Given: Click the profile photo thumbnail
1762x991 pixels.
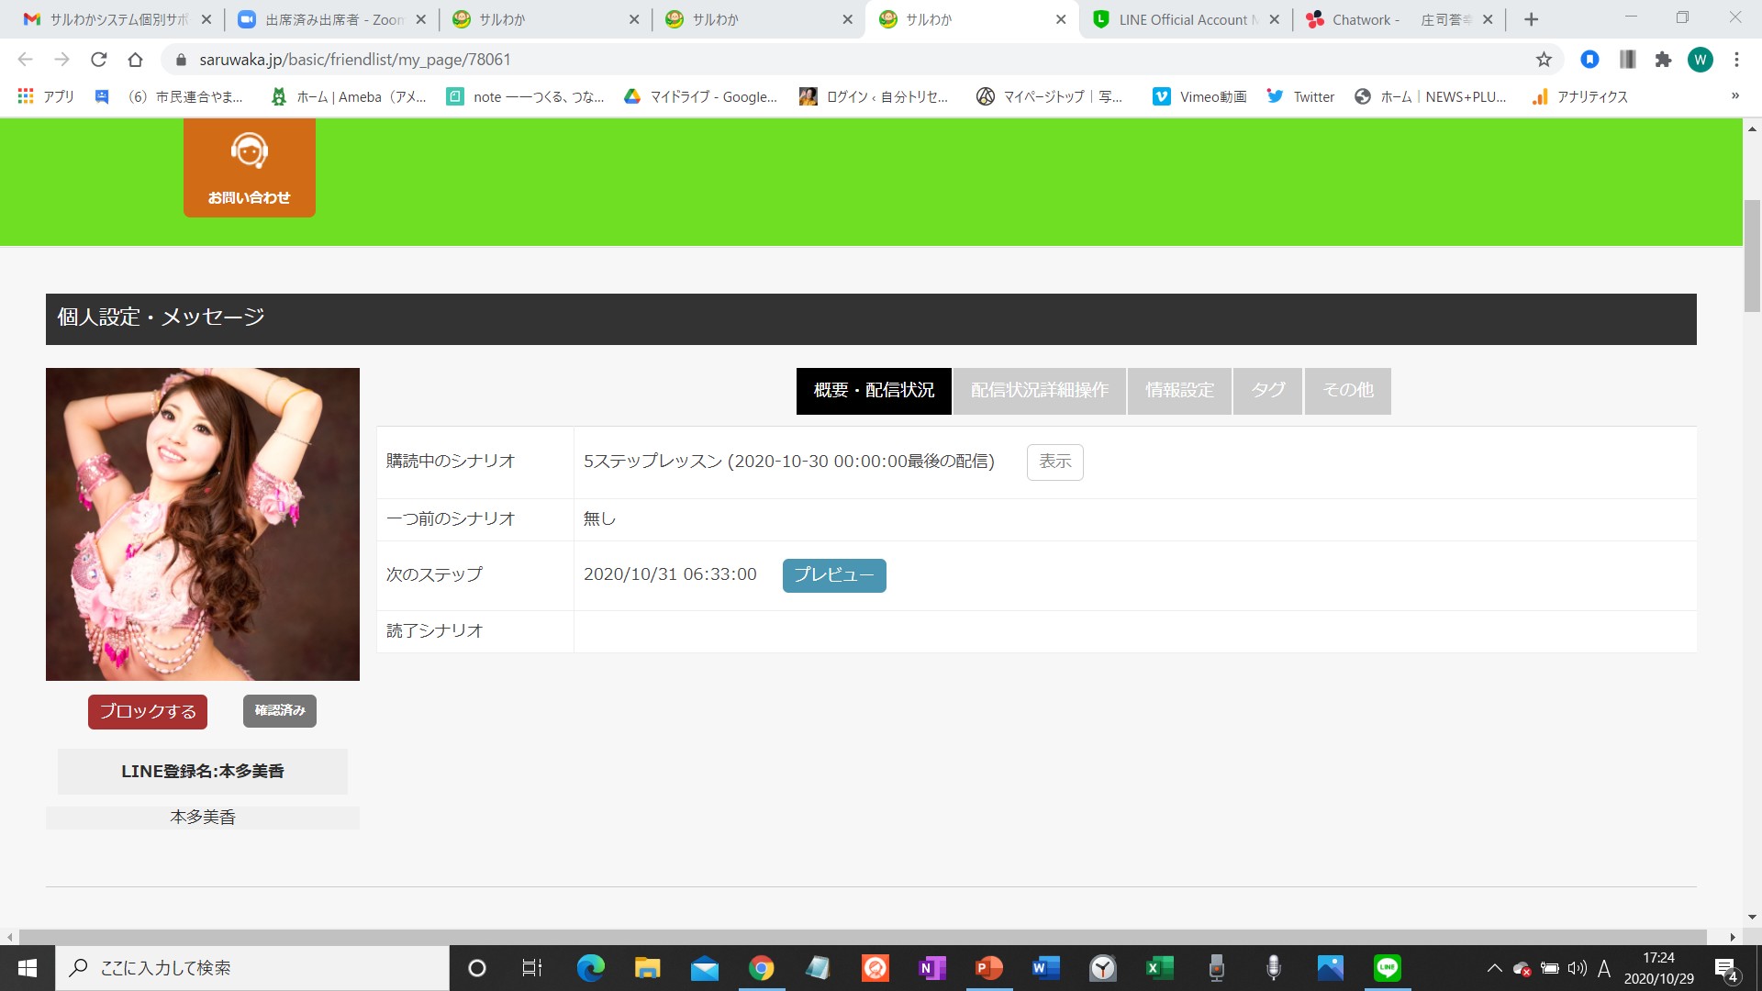Looking at the screenshot, I should coord(203,524).
